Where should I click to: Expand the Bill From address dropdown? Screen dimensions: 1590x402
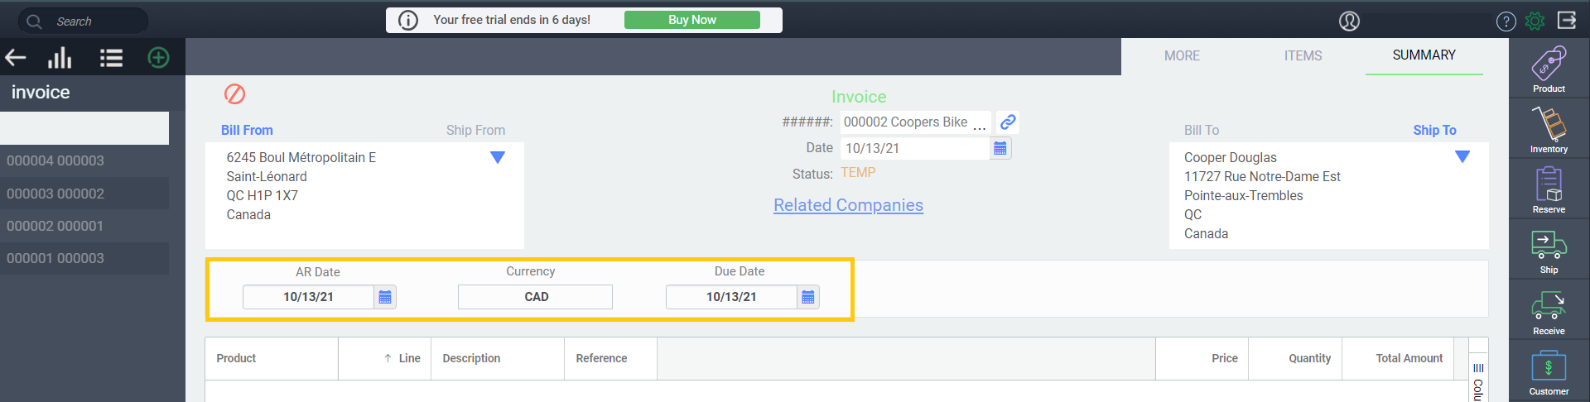pos(497,157)
